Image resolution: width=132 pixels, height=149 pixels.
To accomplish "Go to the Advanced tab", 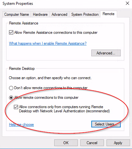I will (x=59, y=14).
